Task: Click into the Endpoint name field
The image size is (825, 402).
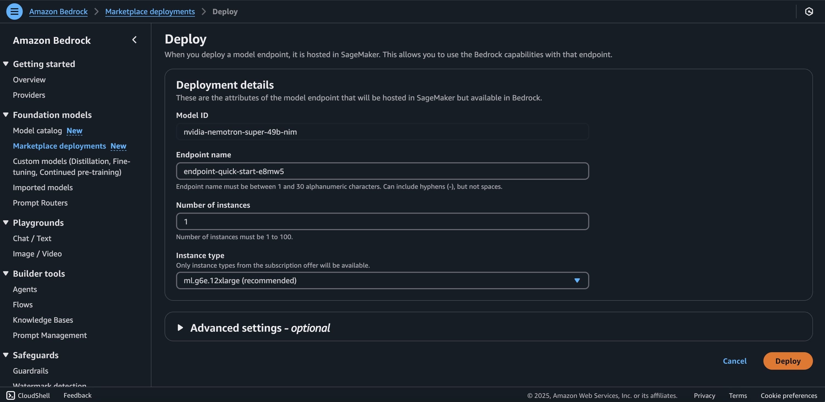Action: point(382,171)
